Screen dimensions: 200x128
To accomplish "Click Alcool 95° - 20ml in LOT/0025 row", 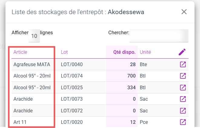I will pyautogui.click(x=32, y=87).
